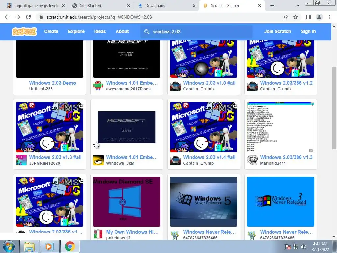Open Windows 2.03 Demo project link
The image size is (337, 253).
[x=52, y=83]
